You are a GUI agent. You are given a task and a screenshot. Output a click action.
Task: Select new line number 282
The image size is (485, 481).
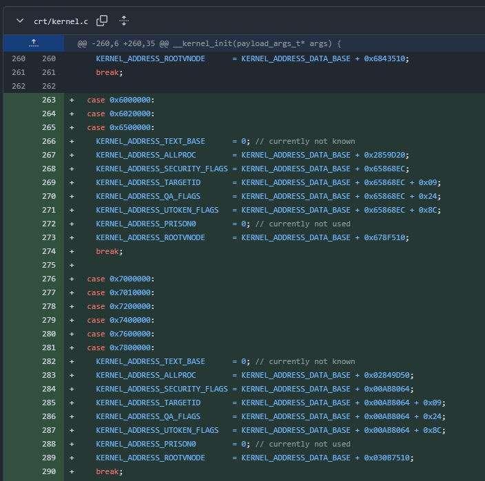tap(49, 361)
